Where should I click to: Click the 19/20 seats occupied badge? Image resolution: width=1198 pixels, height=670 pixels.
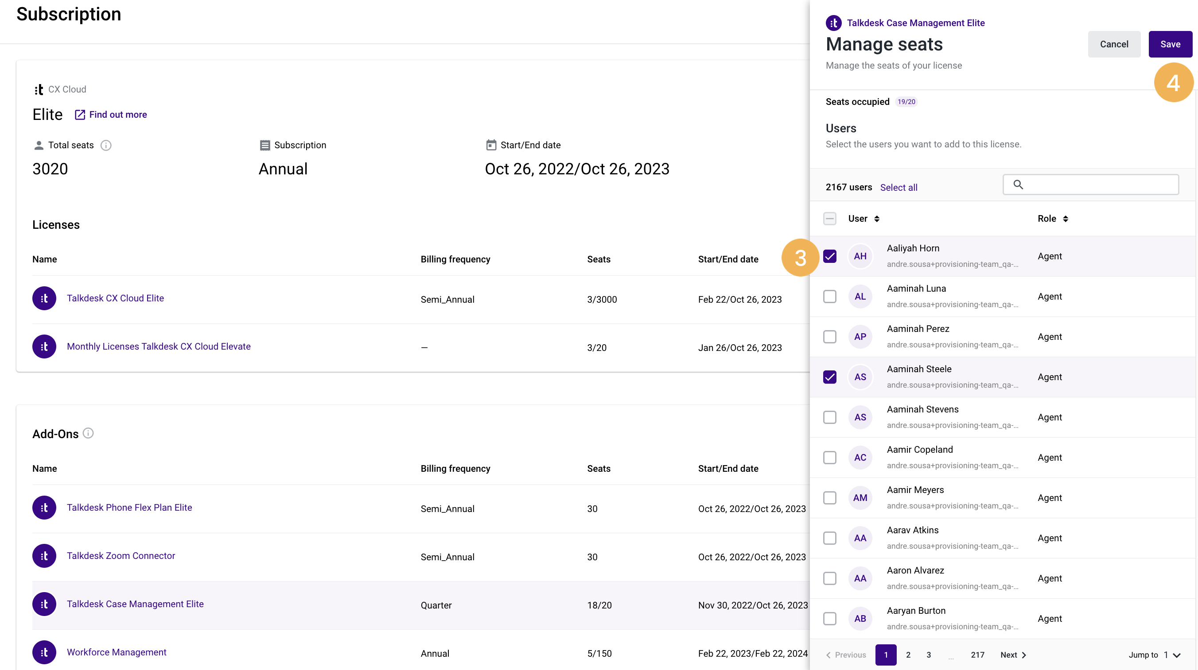(x=906, y=102)
